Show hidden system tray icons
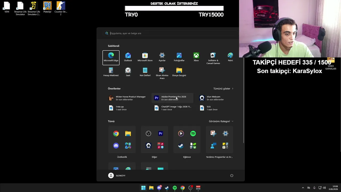This screenshot has height=192, width=341. 303,188
